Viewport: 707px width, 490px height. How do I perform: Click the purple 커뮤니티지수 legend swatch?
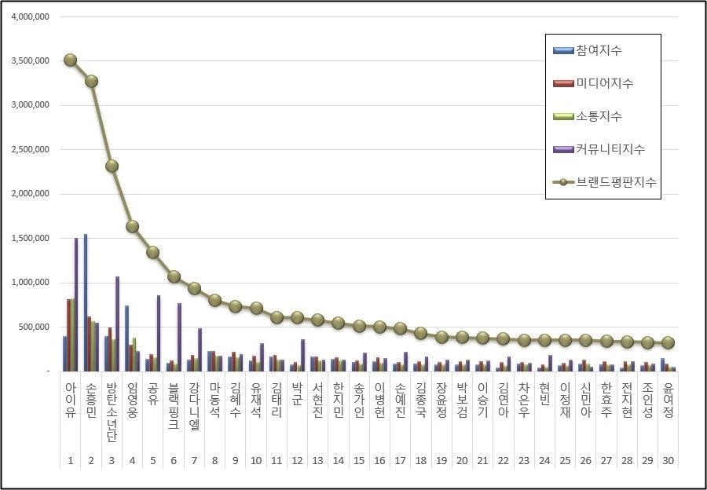562,148
